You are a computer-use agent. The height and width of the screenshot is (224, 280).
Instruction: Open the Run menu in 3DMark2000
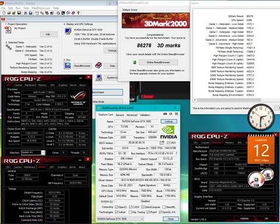click(18, 8)
